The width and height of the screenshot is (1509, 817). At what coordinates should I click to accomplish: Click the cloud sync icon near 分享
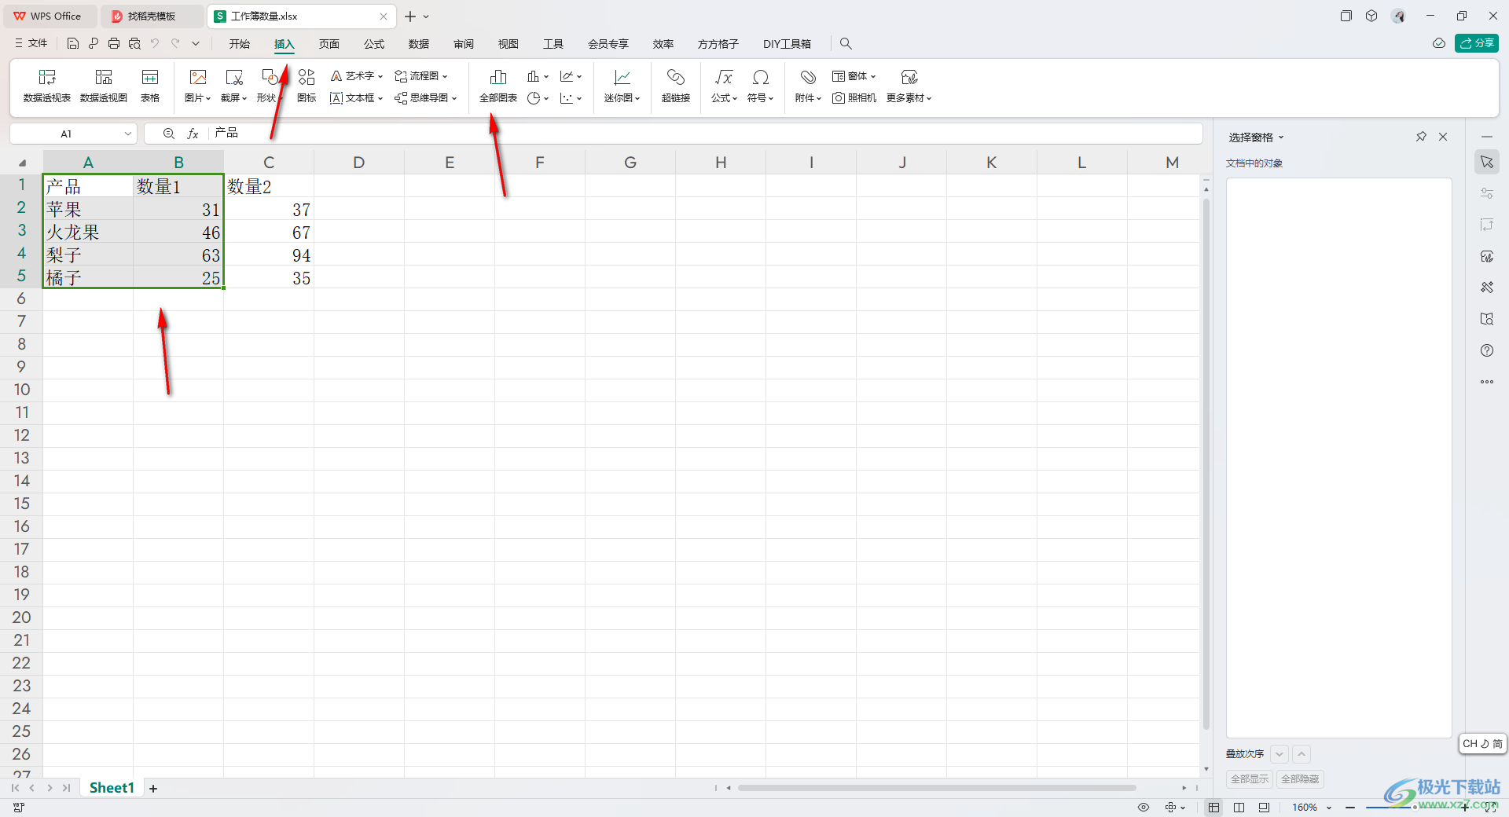1439,43
